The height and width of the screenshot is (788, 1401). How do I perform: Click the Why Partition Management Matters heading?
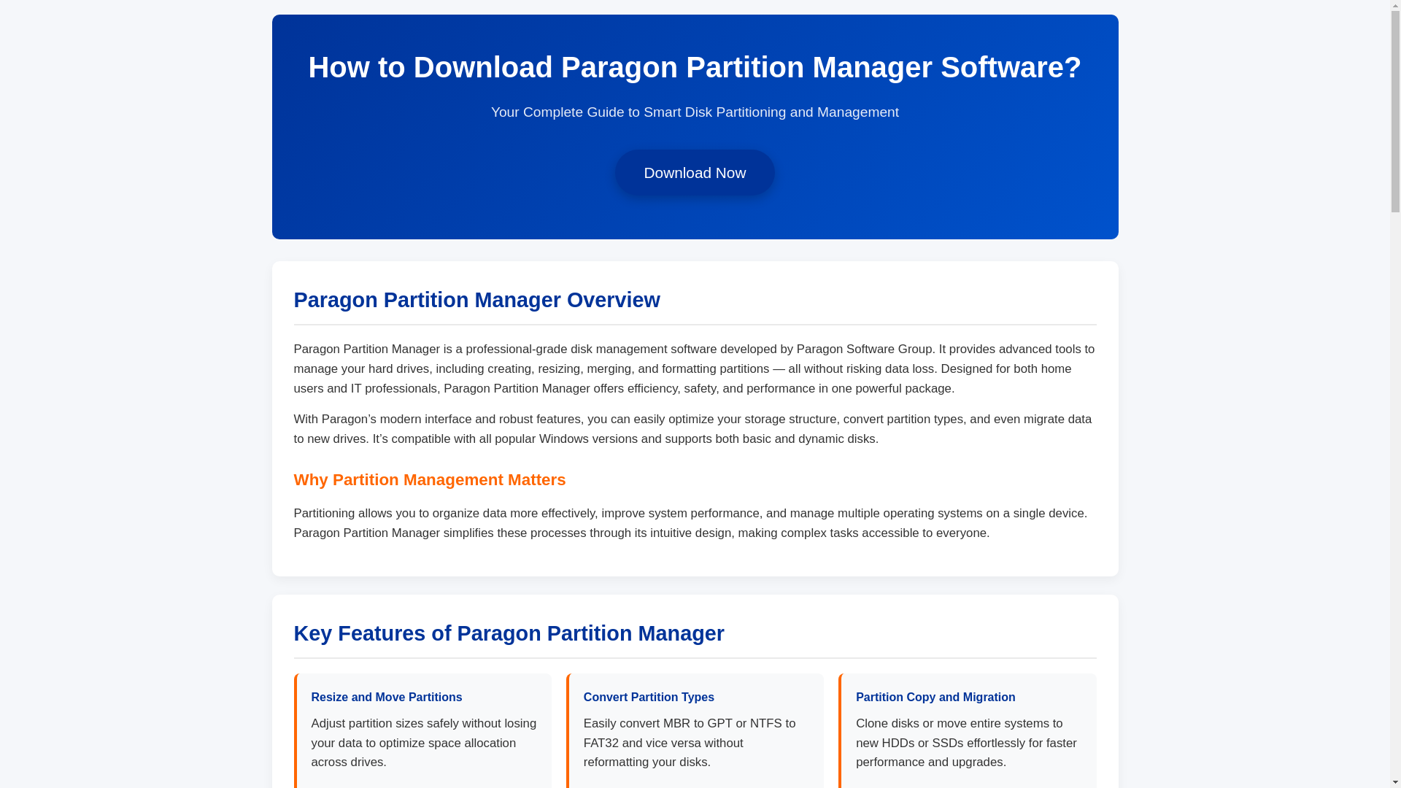point(429,480)
